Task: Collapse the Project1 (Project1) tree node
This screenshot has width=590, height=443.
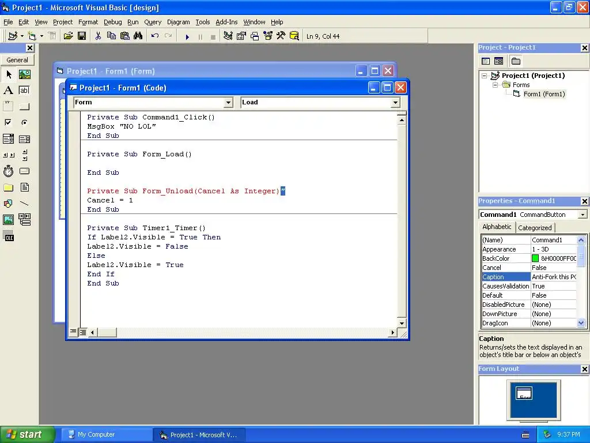Action: 484,76
